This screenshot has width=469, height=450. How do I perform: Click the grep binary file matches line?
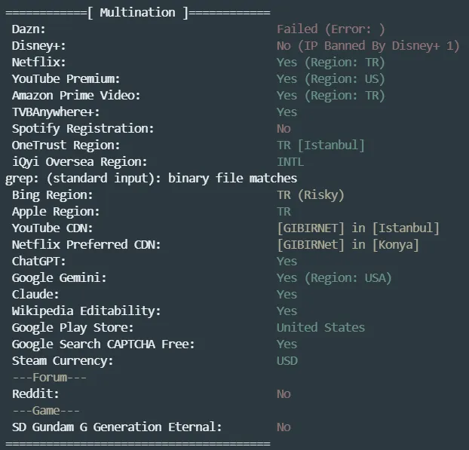coord(151,179)
